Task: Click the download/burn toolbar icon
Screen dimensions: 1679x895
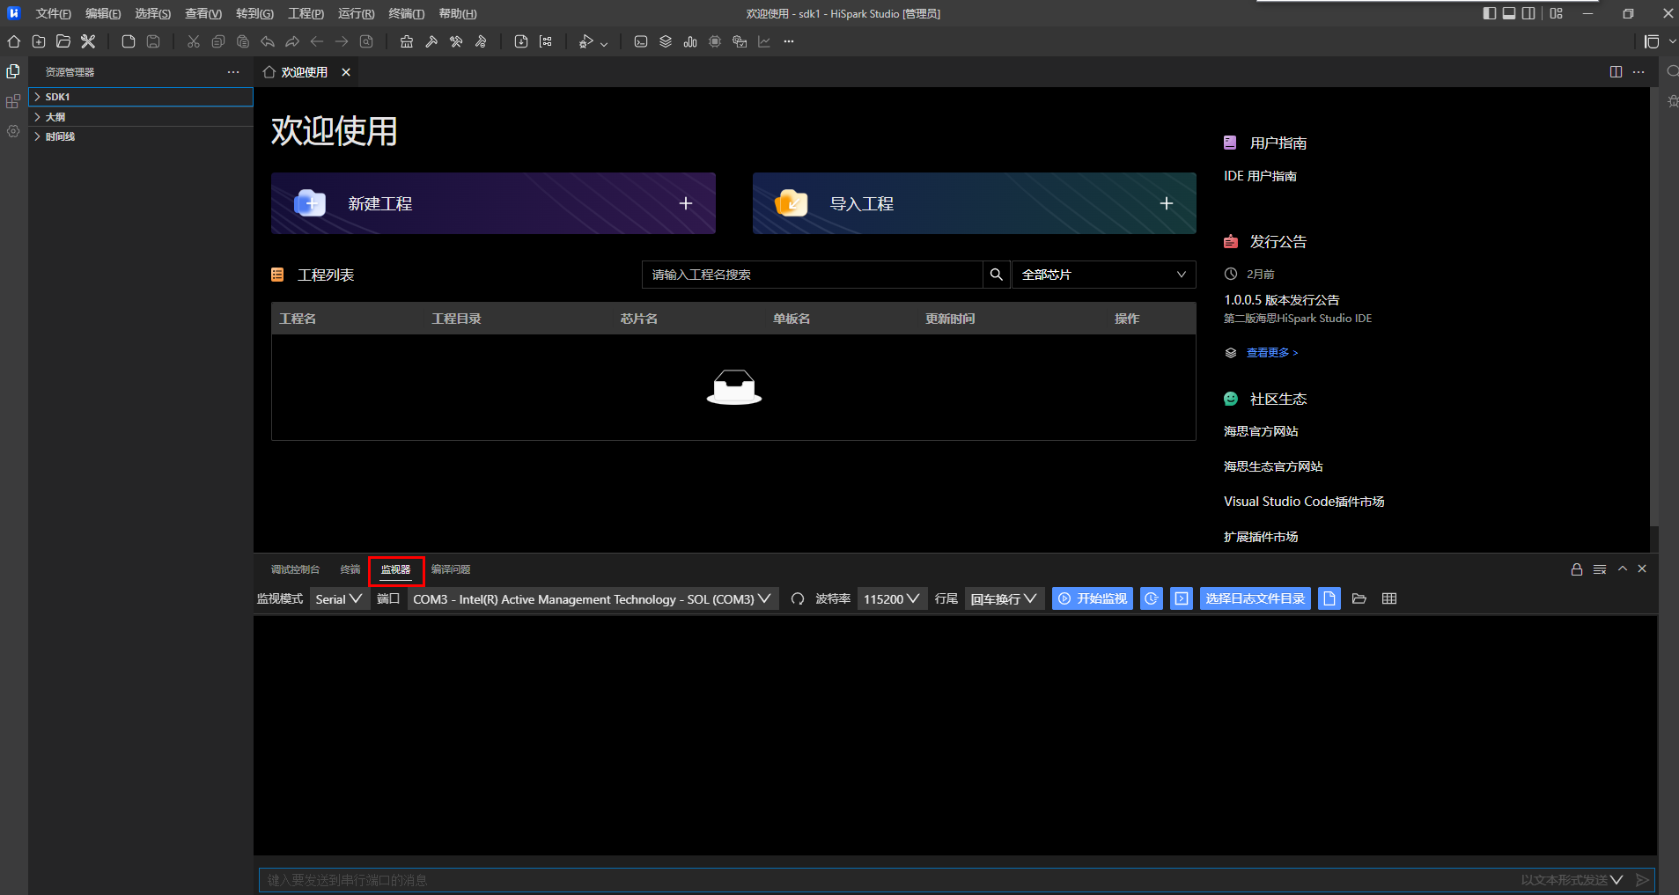Action: 521,41
